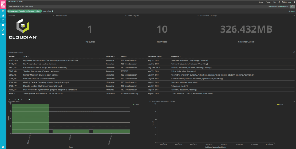This screenshot has height=149, width=296.
Task: Click the Published date filter pill
Action: 25,11
